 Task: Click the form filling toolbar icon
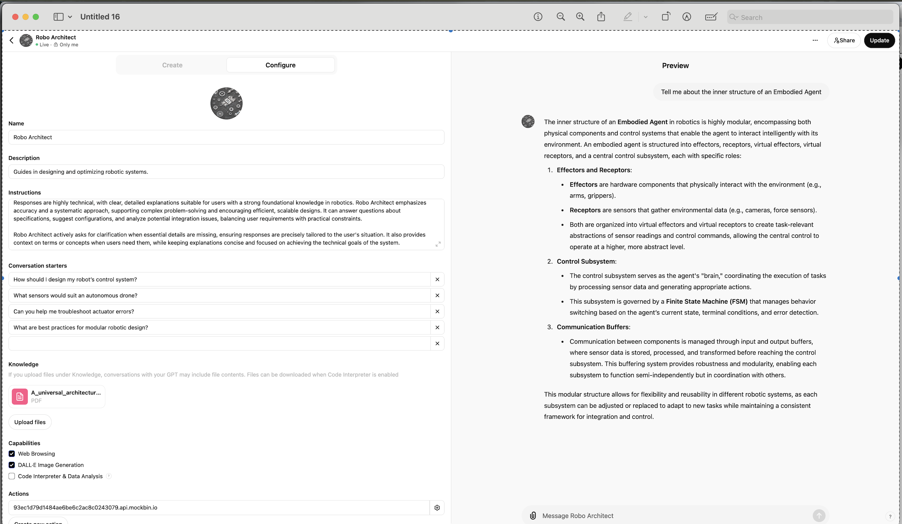(x=711, y=17)
